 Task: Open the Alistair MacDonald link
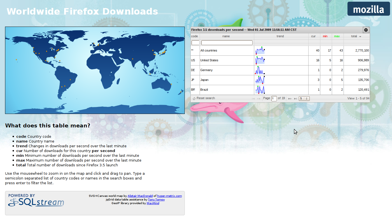tap(140, 196)
